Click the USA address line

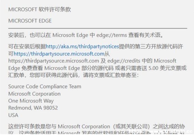coord(13,115)
